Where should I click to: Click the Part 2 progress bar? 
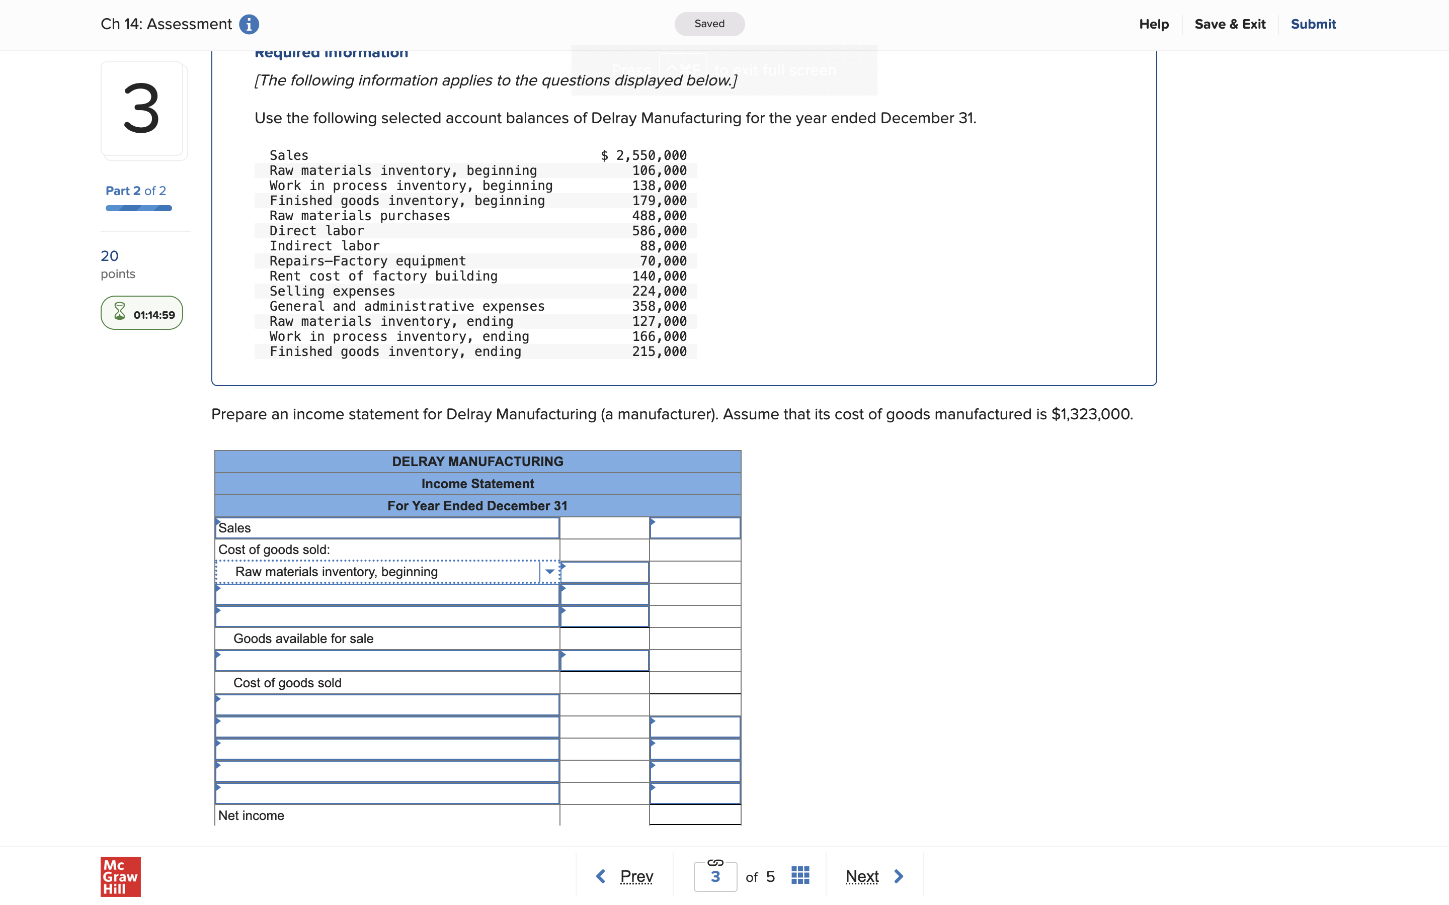point(138,208)
